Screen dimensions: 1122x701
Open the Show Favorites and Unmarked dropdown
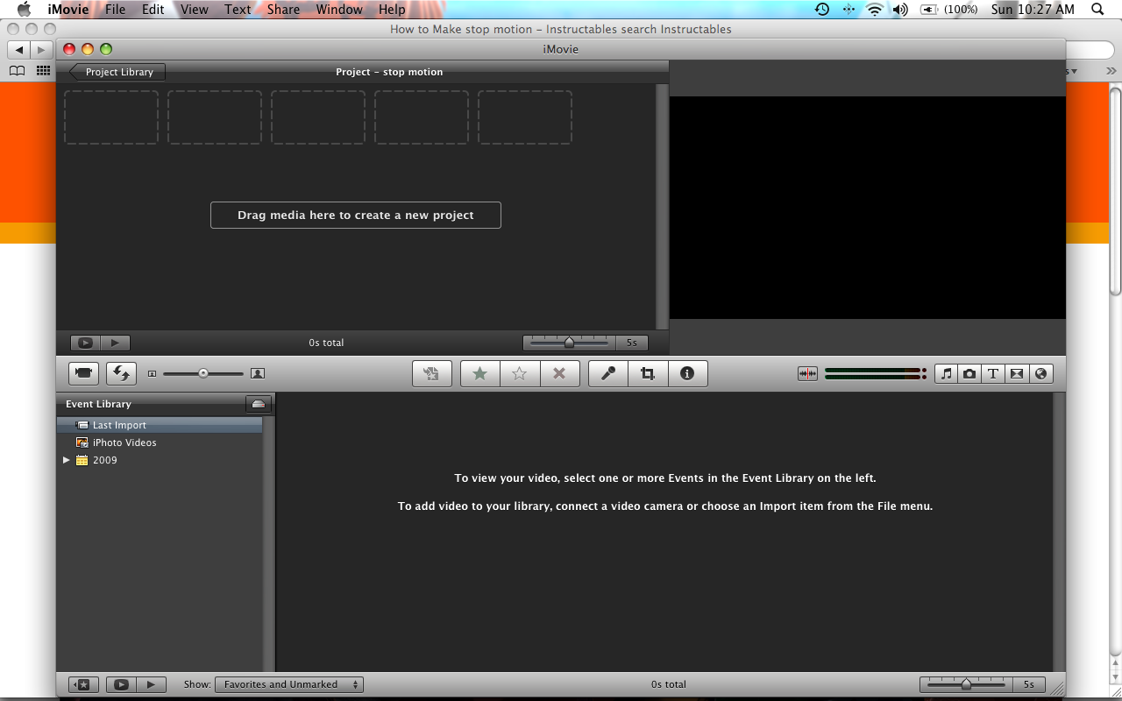(x=289, y=684)
